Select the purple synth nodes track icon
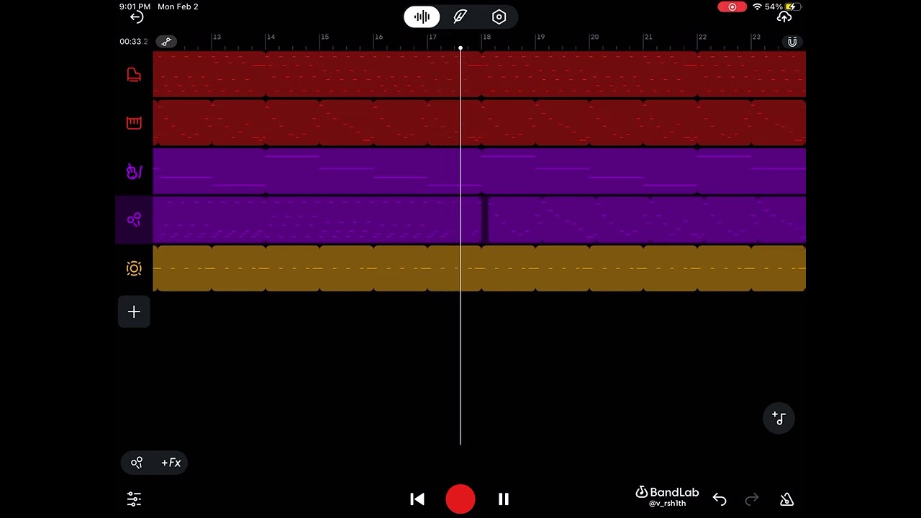The height and width of the screenshot is (518, 921). click(134, 219)
